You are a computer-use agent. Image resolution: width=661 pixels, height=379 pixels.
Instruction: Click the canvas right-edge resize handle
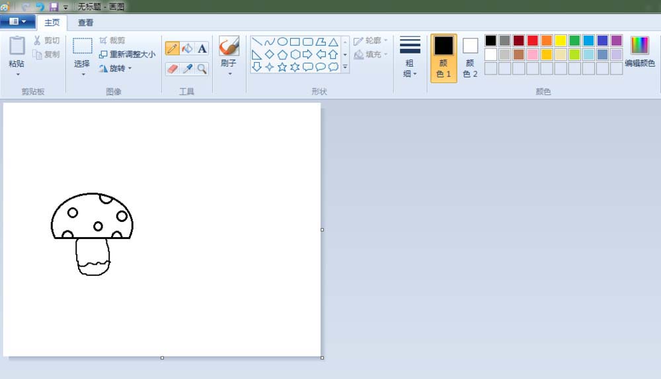323,230
